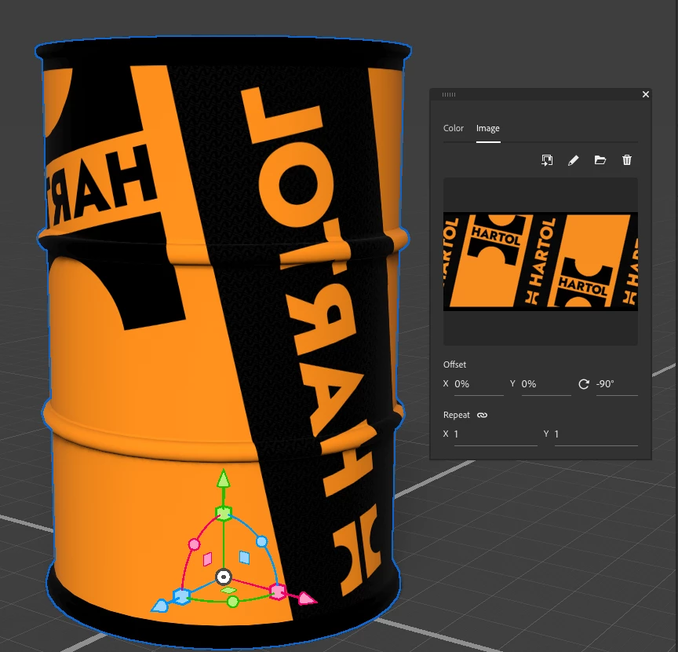Click the replace image icon

547,160
